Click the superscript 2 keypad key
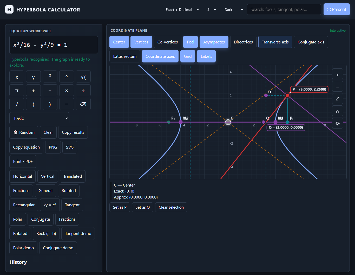 click(50, 77)
